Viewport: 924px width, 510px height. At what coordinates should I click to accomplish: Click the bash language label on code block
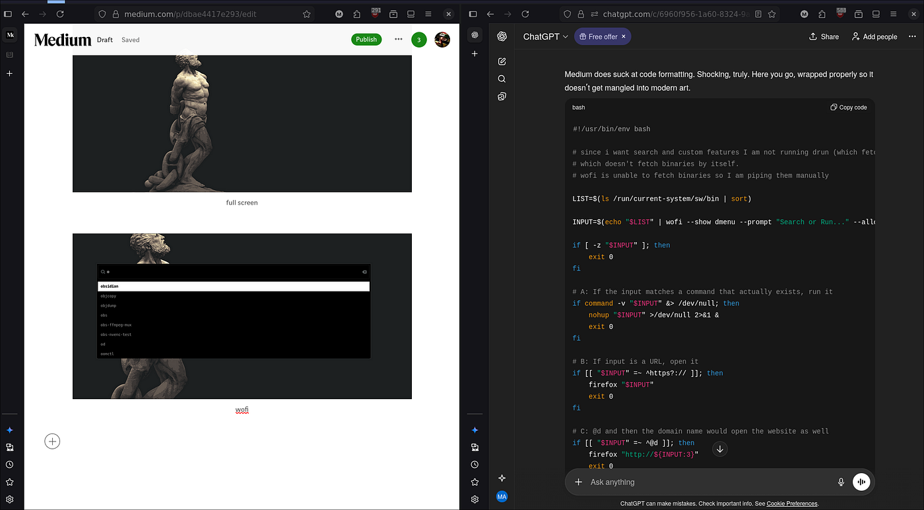click(x=579, y=108)
